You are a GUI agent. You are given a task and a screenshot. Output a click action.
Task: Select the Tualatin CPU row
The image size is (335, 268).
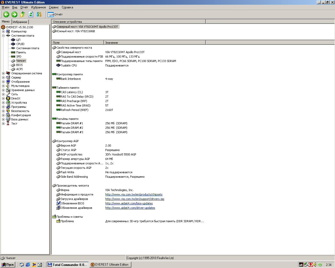click(128, 65)
